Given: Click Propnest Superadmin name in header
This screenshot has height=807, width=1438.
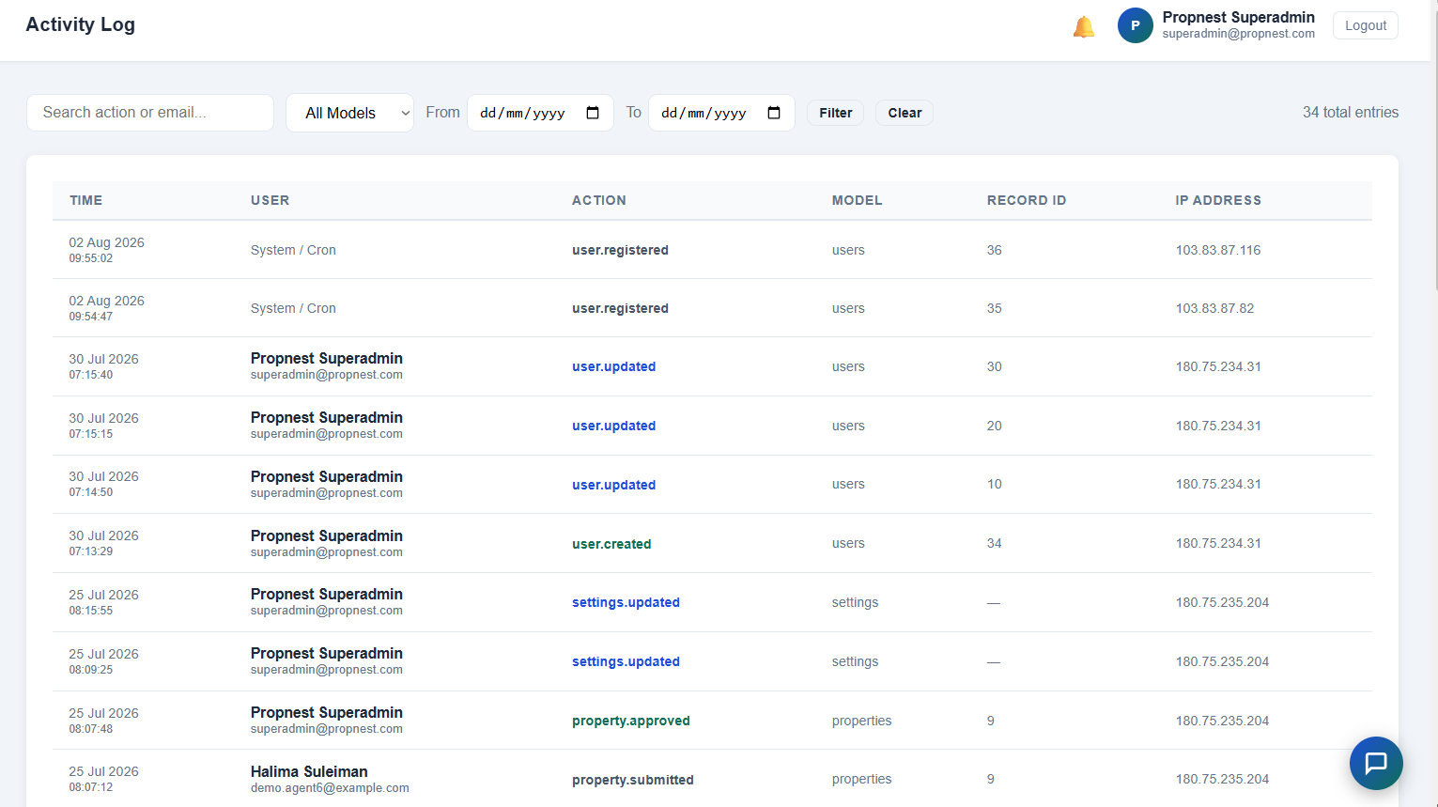Looking at the screenshot, I should [x=1238, y=17].
